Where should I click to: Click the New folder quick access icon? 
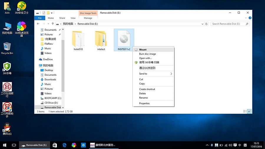pos(48,13)
